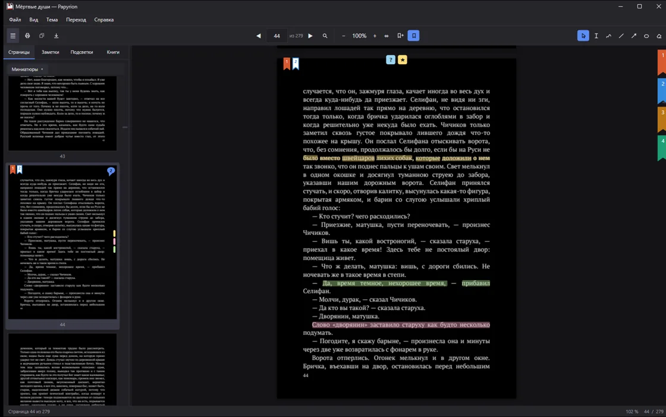Click the zoom in plus button

click(375, 36)
